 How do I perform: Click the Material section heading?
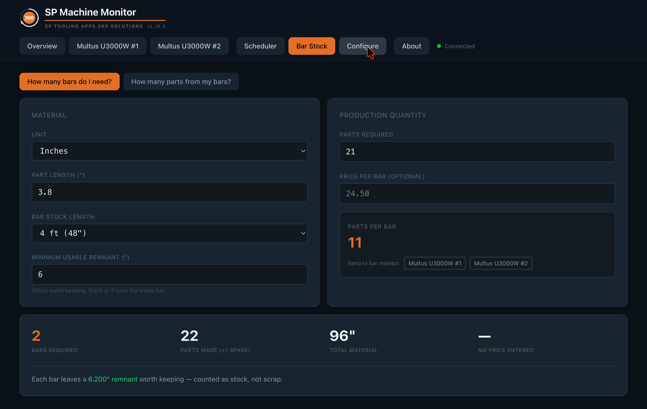point(49,115)
